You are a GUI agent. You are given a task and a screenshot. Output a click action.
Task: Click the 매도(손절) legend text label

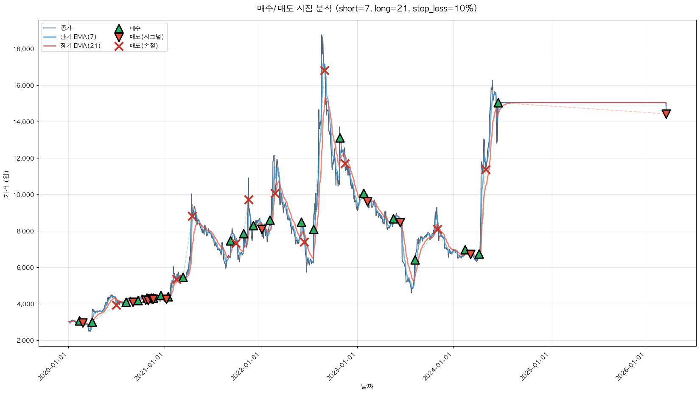coord(144,46)
